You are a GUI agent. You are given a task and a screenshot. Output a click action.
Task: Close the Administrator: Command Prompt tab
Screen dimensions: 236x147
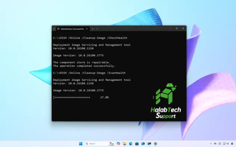pyautogui.click(x=87, y=29)
